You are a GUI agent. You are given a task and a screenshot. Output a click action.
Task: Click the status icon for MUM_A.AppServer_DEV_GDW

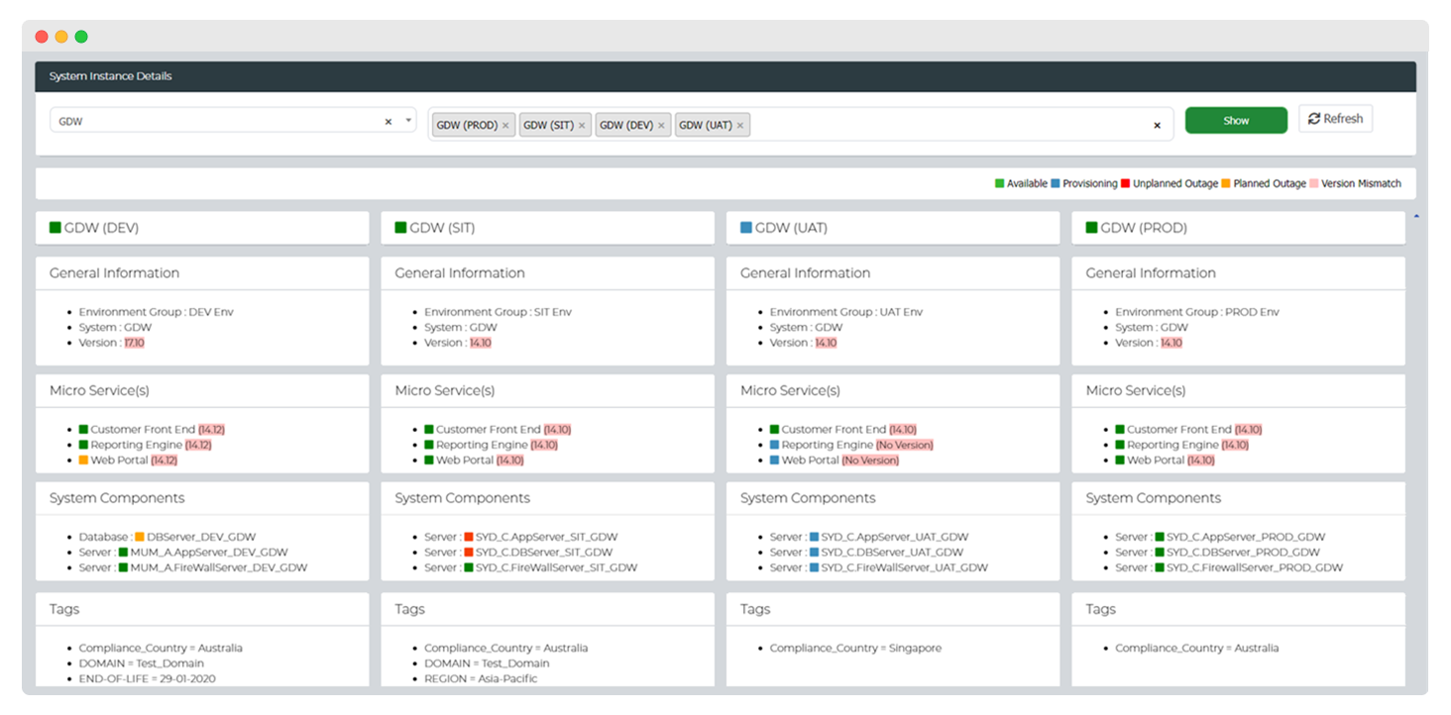[123, 553]
